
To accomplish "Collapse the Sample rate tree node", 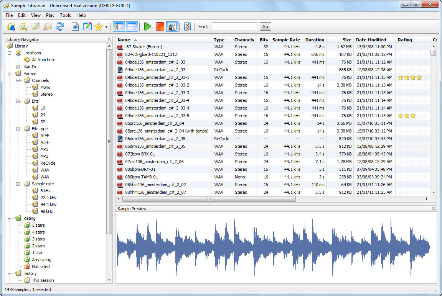I will click(x=18, y=184).
